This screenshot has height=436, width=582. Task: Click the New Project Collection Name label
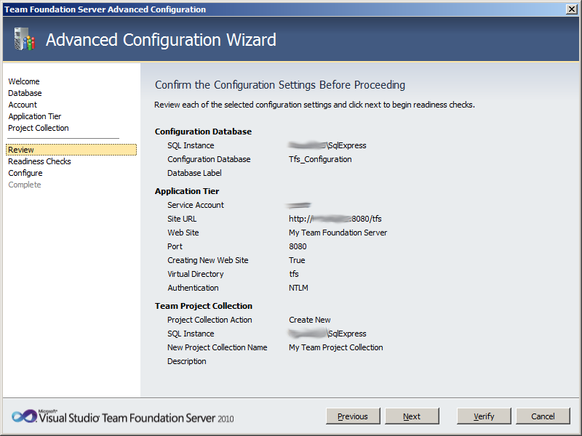pos(217,347)
